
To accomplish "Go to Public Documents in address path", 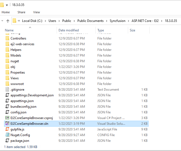I will 90,21.
